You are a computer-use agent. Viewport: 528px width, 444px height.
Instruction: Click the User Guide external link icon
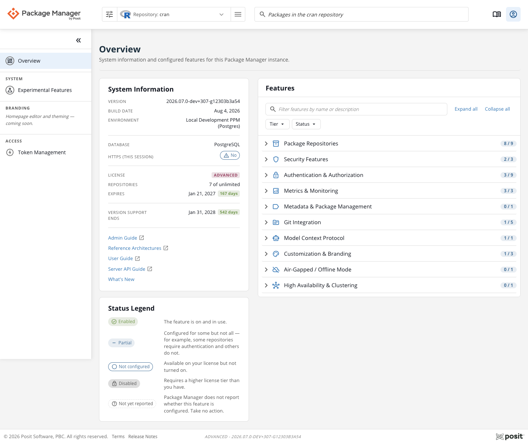[x=137, y=259]
